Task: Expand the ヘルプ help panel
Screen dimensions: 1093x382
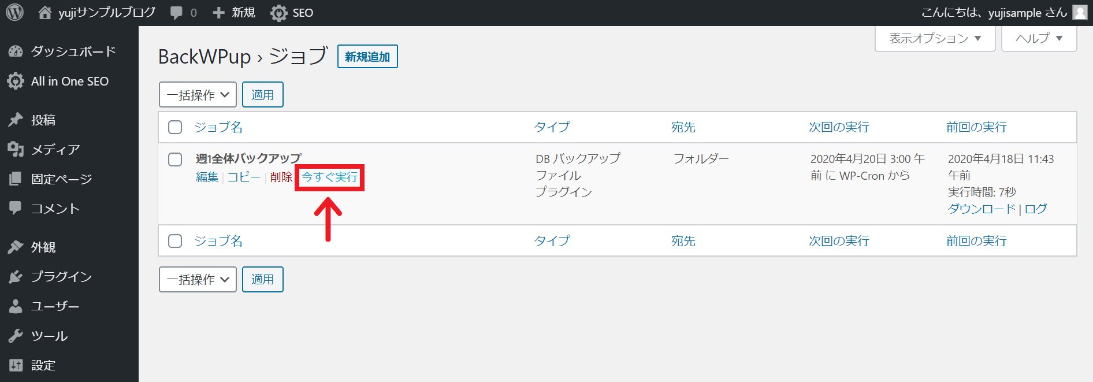Action: coord(1039,39)
